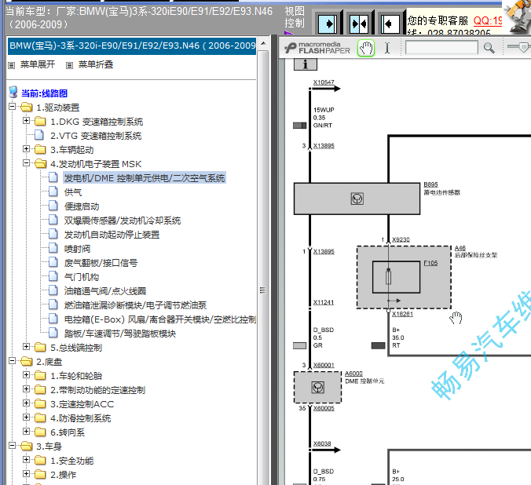Click the 当前:线路图 computer icon
The width and height of the screenshot is (531, 485).
point(13,92)
